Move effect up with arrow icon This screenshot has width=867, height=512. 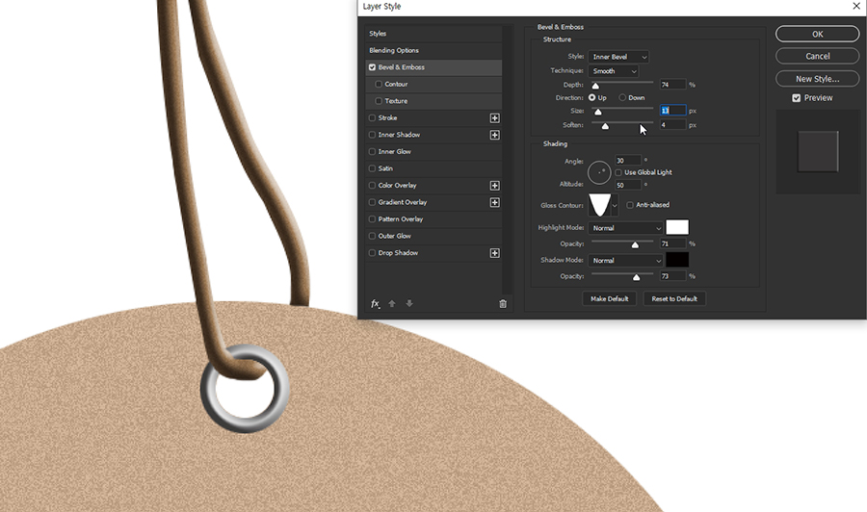tap(392, 304)
